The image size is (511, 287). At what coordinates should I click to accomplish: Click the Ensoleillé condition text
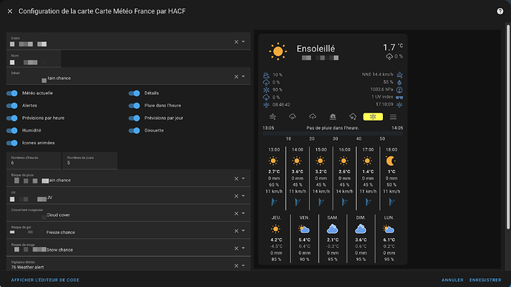point(315,49)
